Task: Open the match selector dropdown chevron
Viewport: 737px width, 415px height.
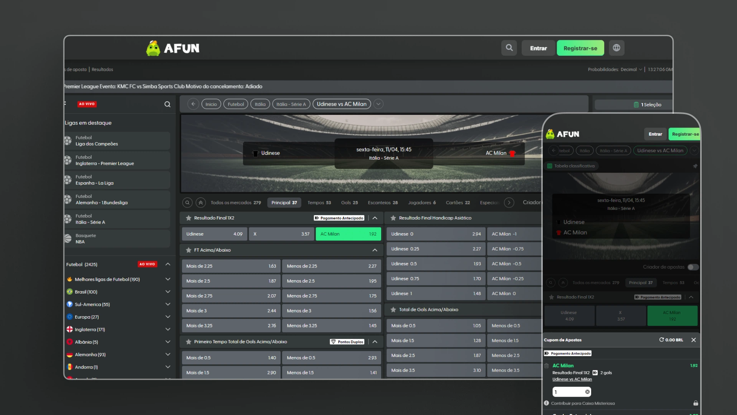Action: [x=378, y=104]
